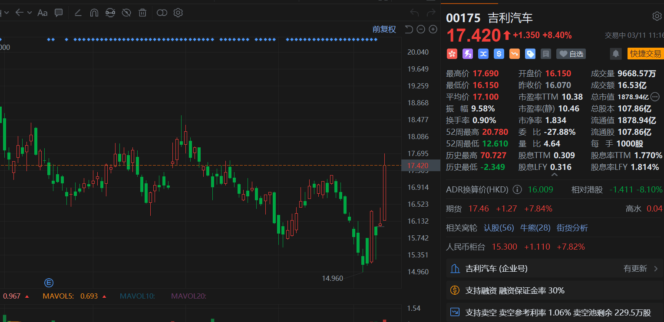Viewport: 664px width, 322px height.
Task: Click the comment bubble annotation tool
Action: point(59,13)
